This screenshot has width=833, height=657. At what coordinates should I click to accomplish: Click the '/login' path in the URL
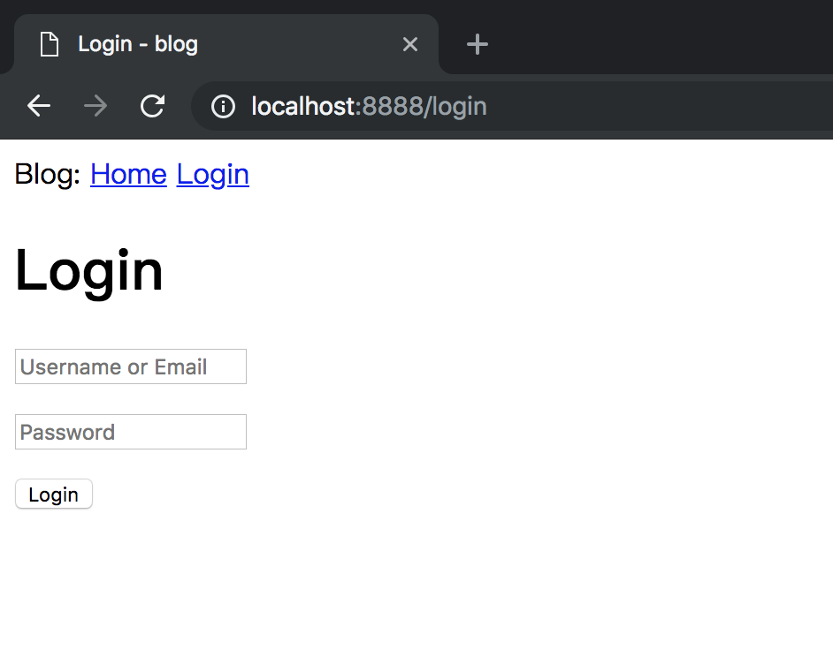(458, 107)
